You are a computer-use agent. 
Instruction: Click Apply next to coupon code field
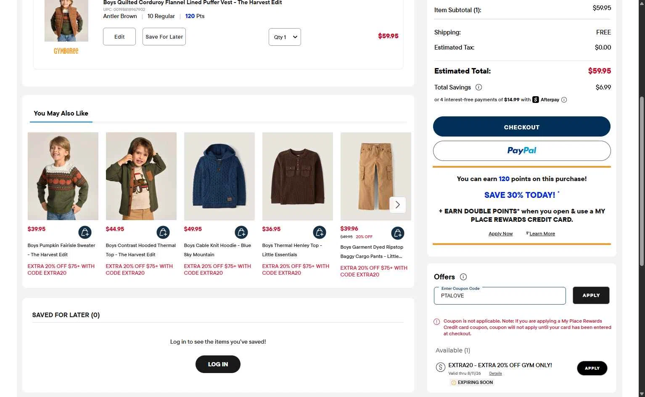point(591,295)
